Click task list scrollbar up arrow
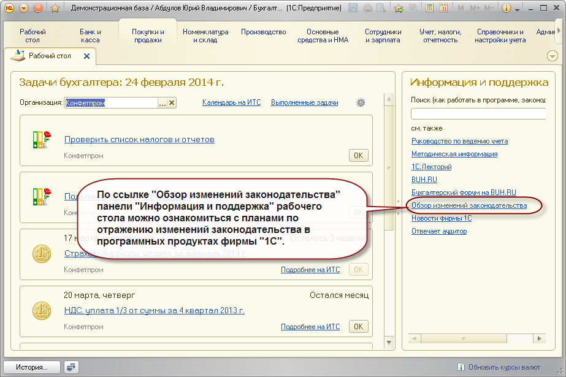This screenshot has width=566, height=377. 389,99
